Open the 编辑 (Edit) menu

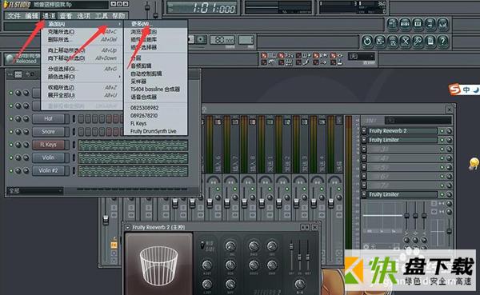pos(32,16)
